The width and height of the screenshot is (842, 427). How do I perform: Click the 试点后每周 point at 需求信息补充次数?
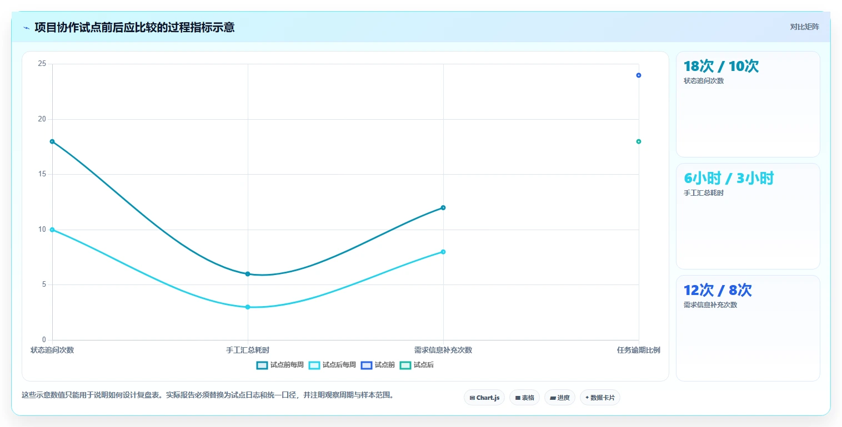coord(443,252)
